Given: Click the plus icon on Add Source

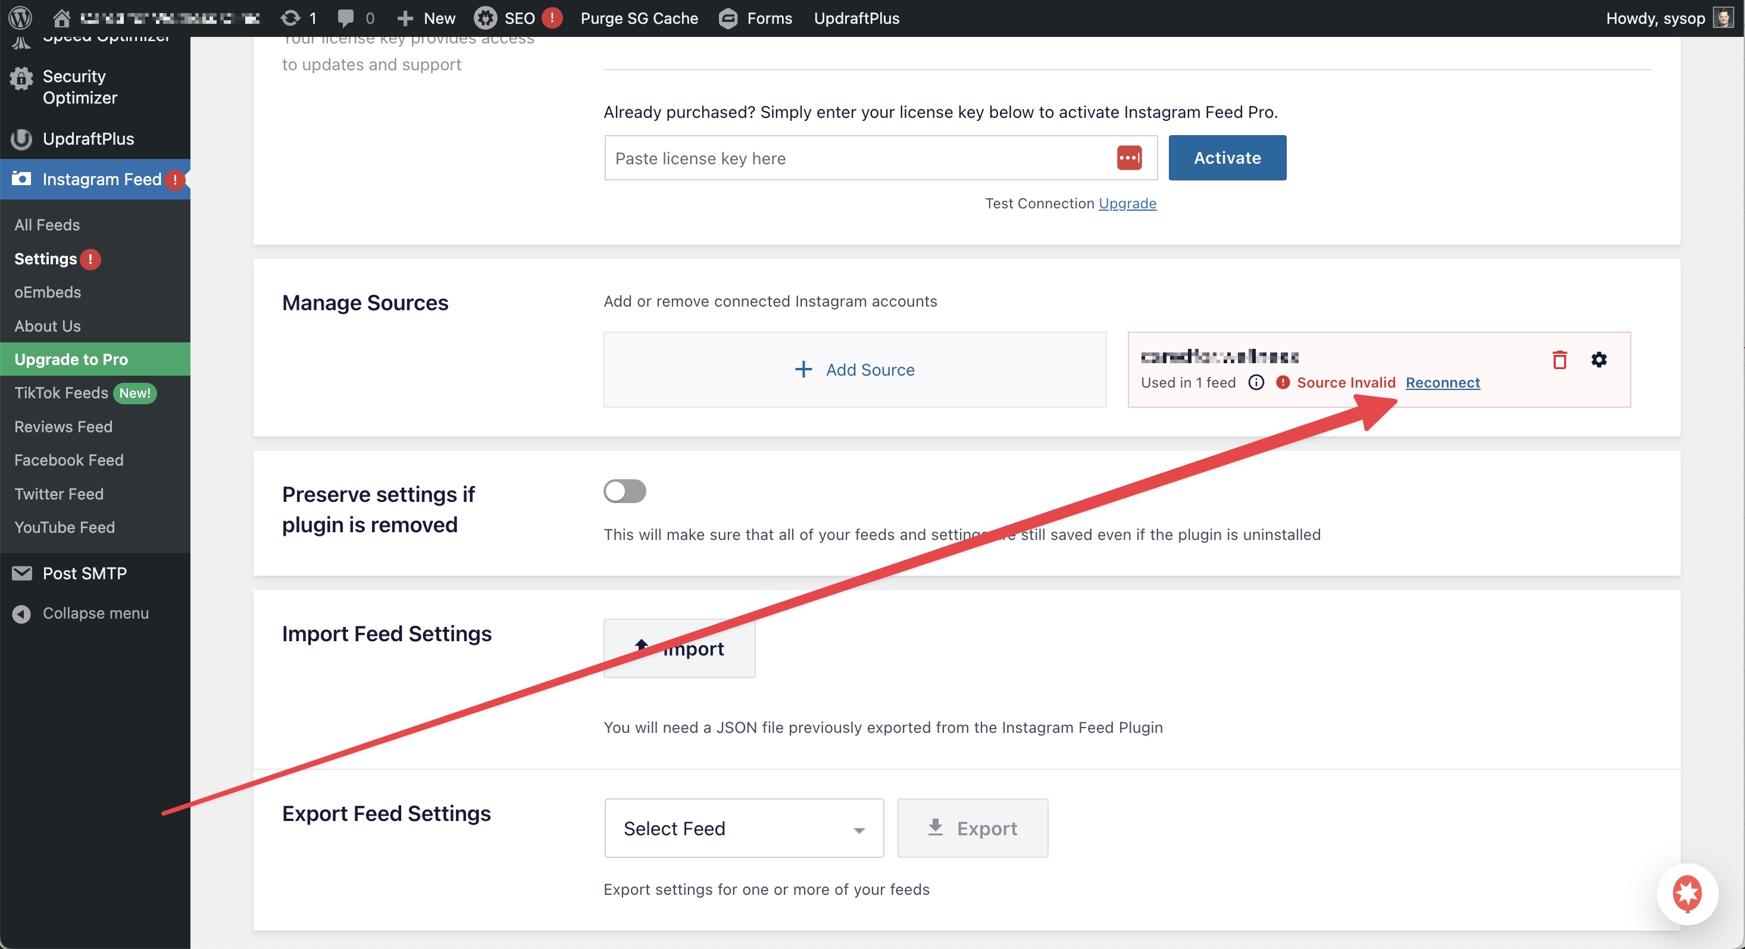Looking at the screenshot, I should [x=803, y=370].
